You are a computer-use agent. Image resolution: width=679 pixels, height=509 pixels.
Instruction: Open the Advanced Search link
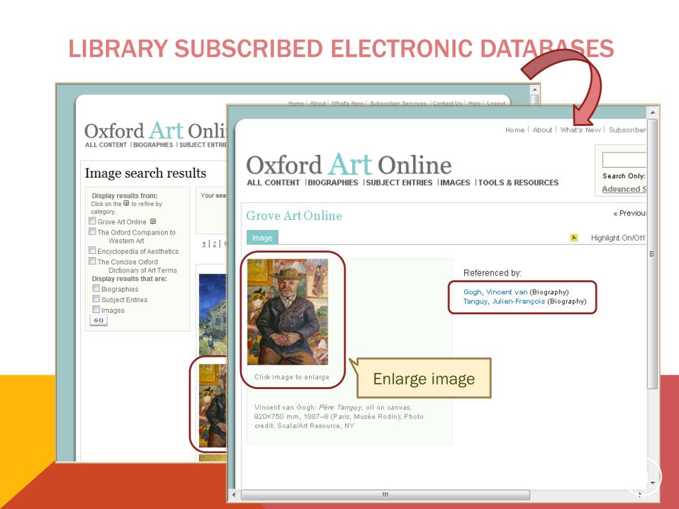click(x=624, y=189)
